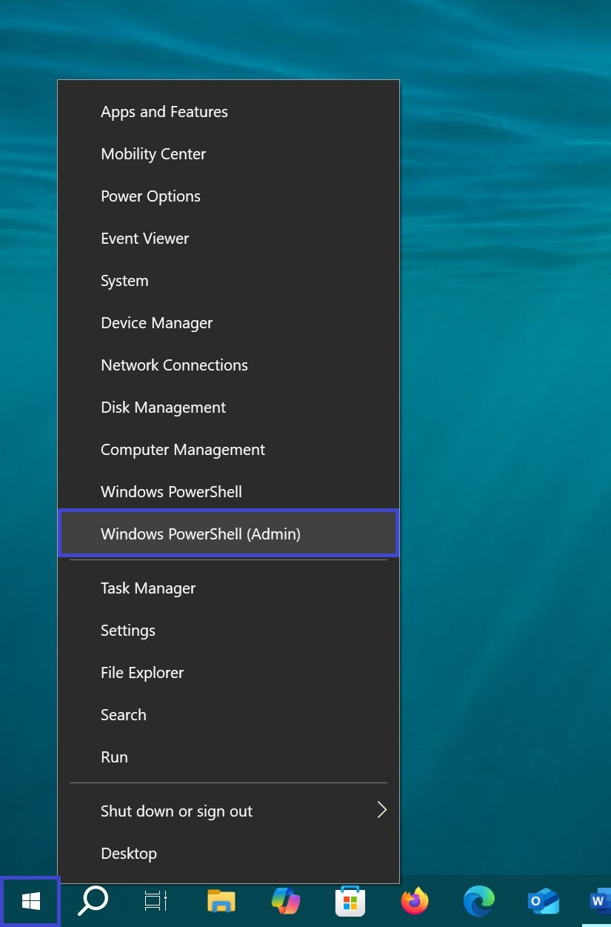The height and width of the screenshot is (927, 611).
Task: Open the taskbar search magnifier icon
Action: click(93, 901)
